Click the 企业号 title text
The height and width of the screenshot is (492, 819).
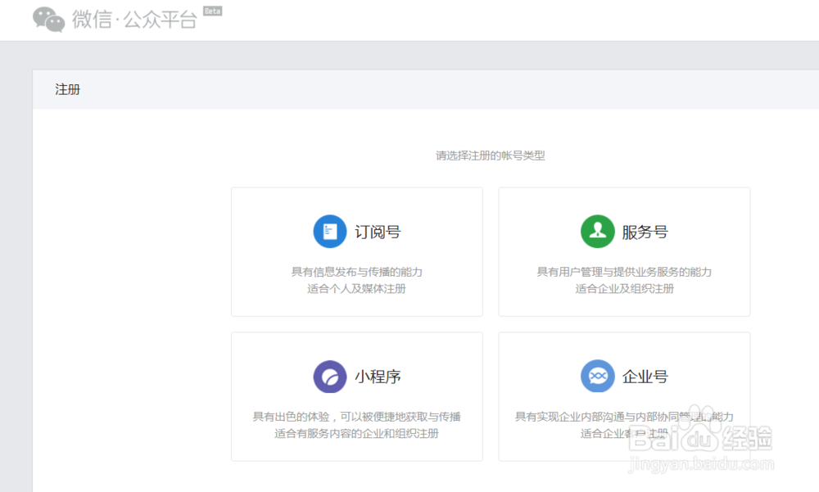pyautogui.click(x=648, y=376)
